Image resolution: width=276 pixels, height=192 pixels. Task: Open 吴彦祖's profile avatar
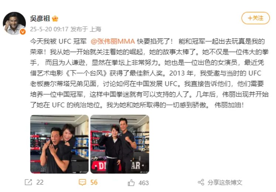[14, 23]
